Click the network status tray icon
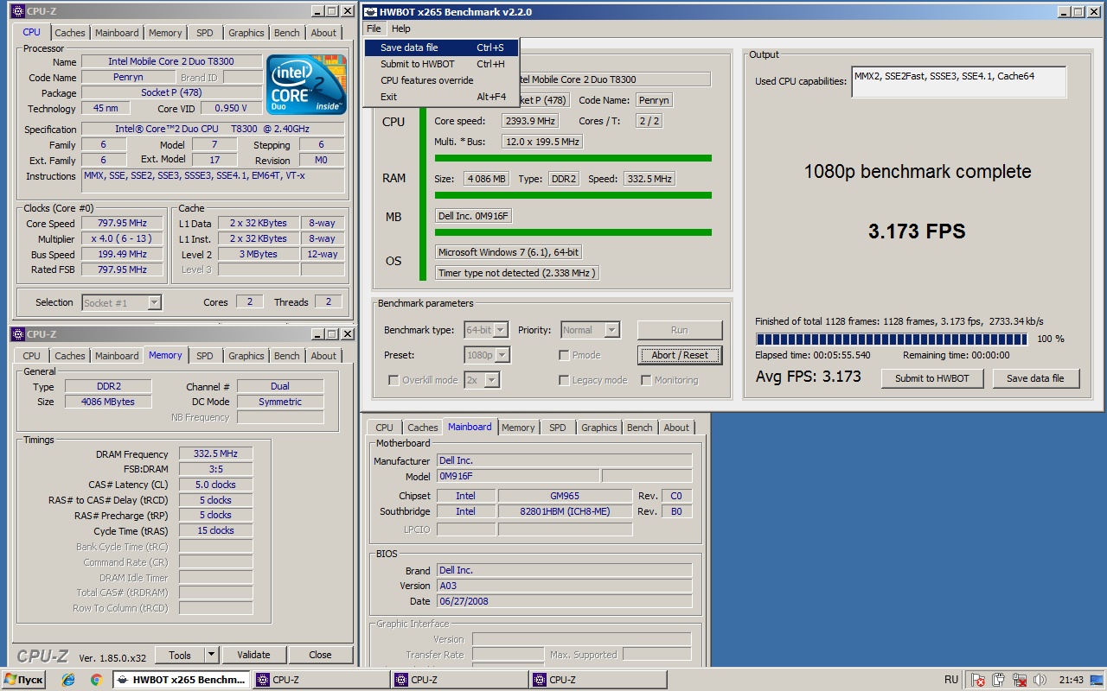The height and width of the screenshot is (691, 1107). tap(1019, 680)
